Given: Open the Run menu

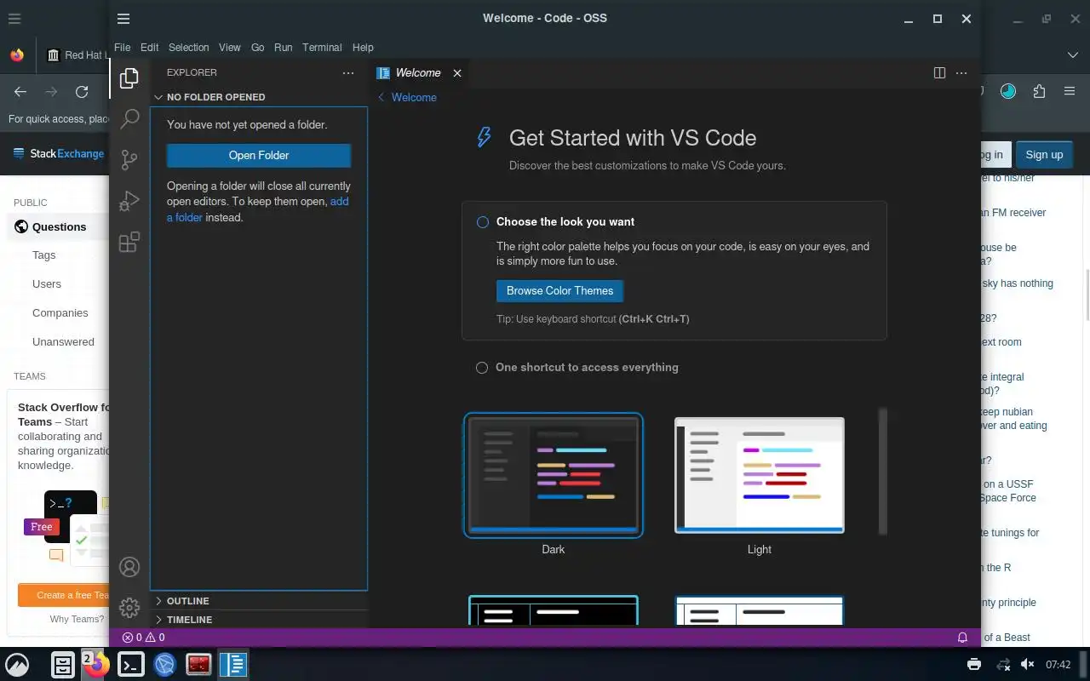Looking at the screenshot, I should click(283, 48).
